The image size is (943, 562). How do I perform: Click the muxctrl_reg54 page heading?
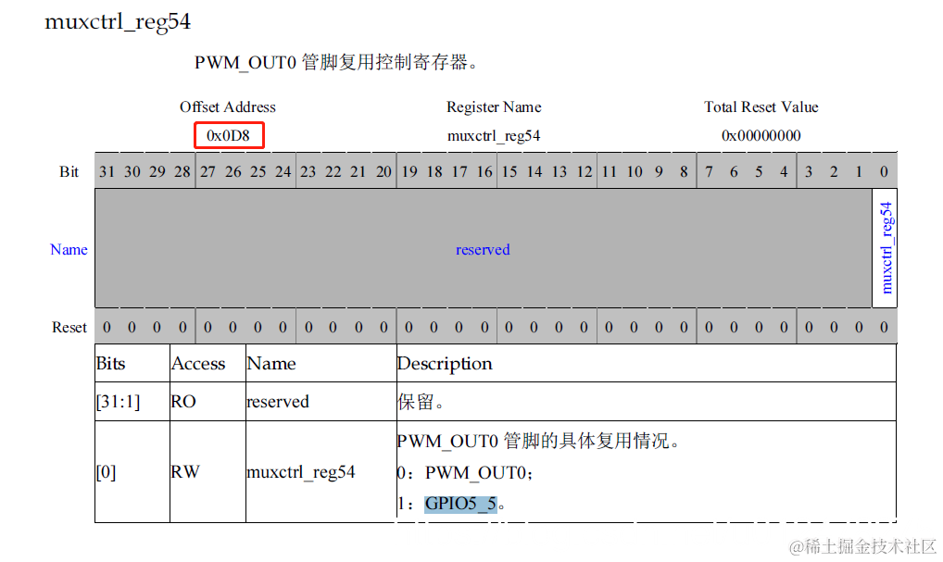coord(118,21)
